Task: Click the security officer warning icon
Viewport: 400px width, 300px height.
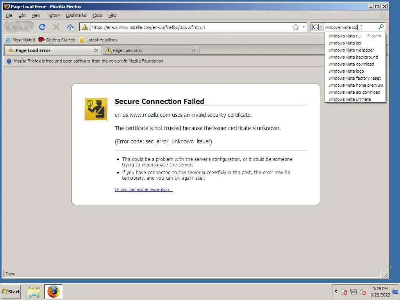Action: pyautogui.click(x=96, y=109)
